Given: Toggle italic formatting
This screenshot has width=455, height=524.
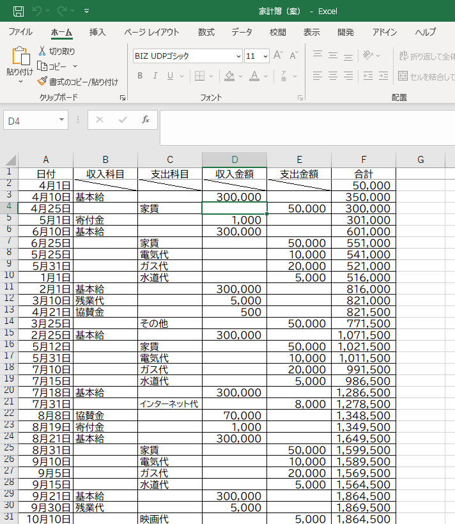Looking at the screenshot, I should click(x=155, y=76).
